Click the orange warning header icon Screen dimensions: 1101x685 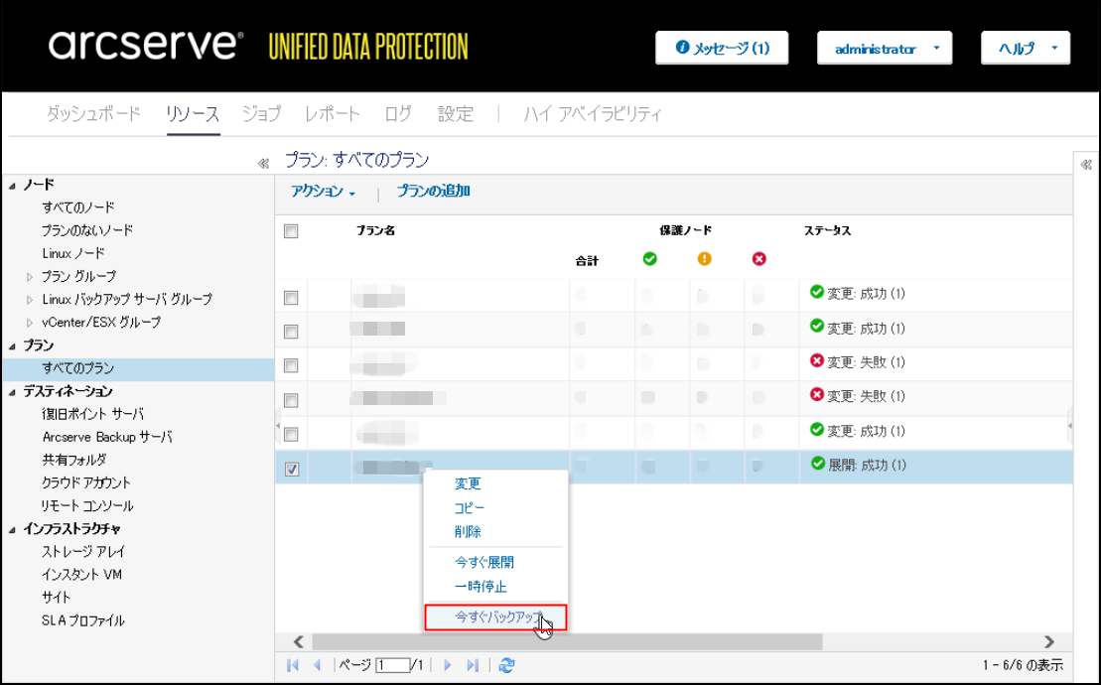pos(704,259)
